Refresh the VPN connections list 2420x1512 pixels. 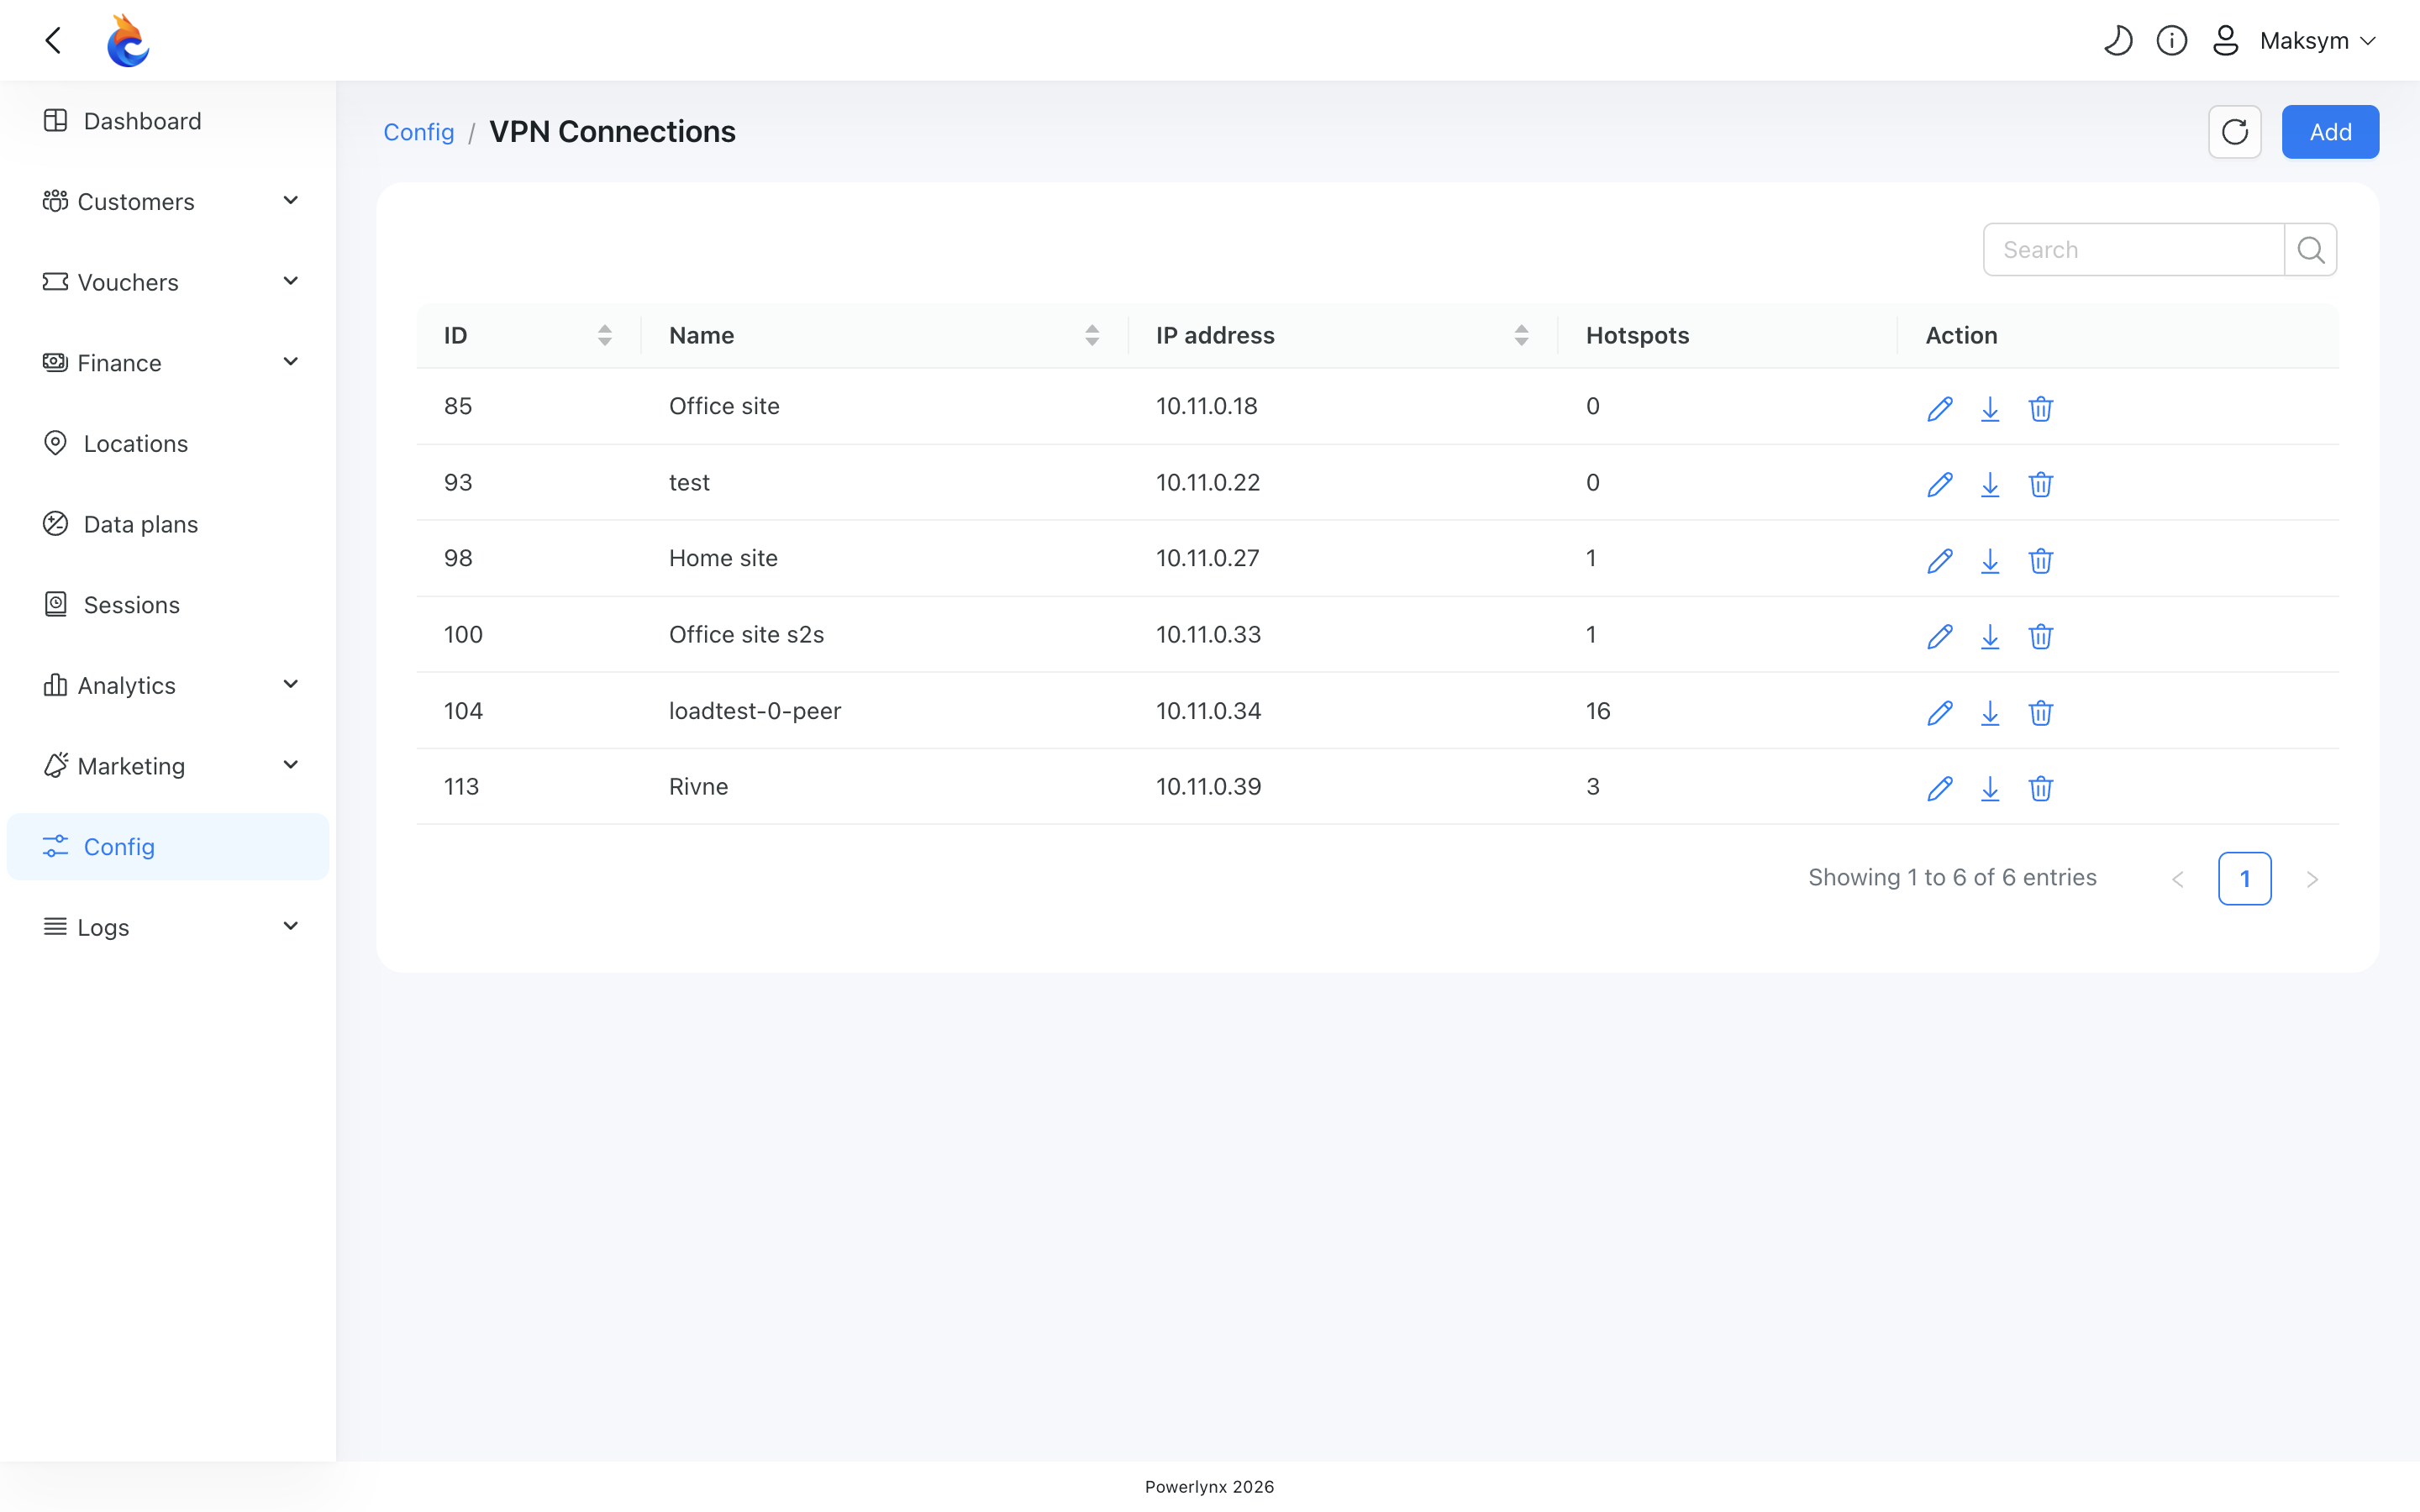[2235, 132]
